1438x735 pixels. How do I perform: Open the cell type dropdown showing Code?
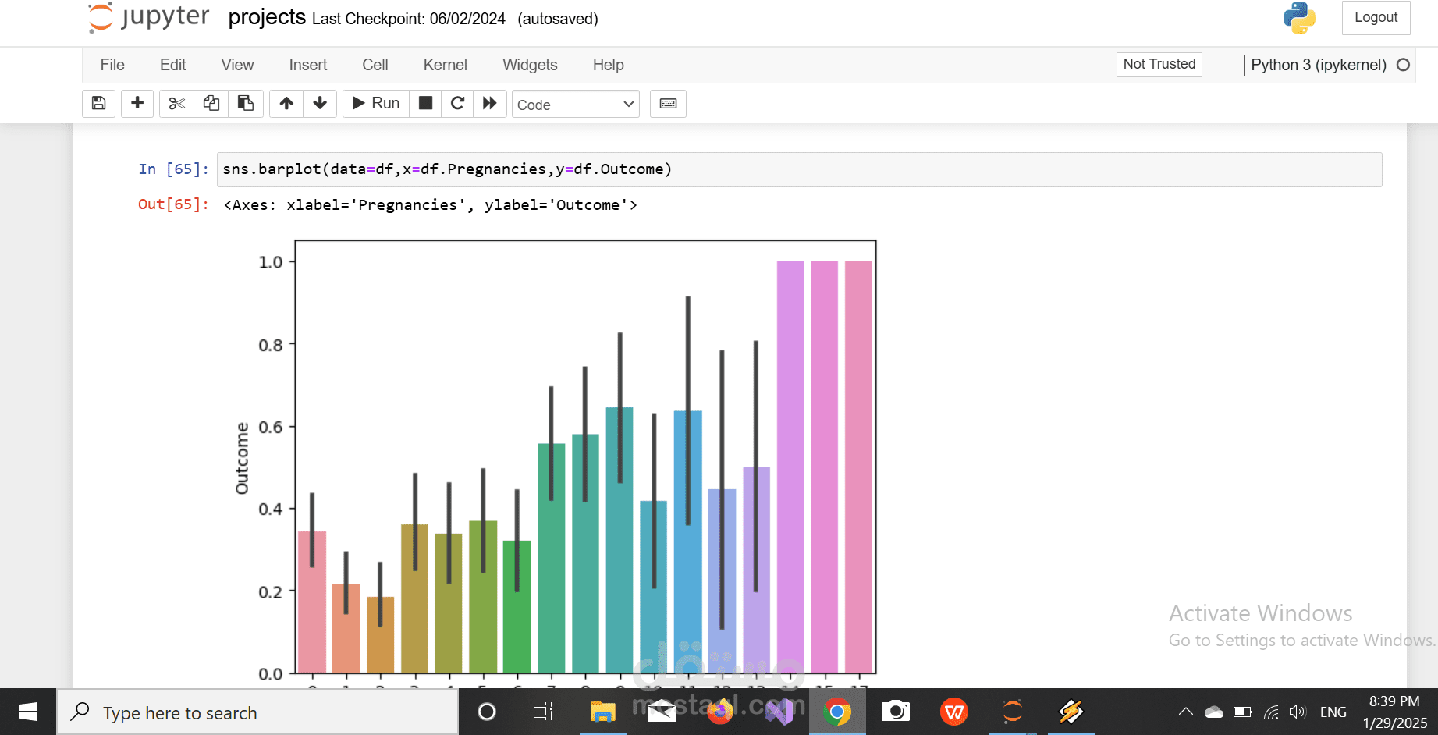click(575, 104)
